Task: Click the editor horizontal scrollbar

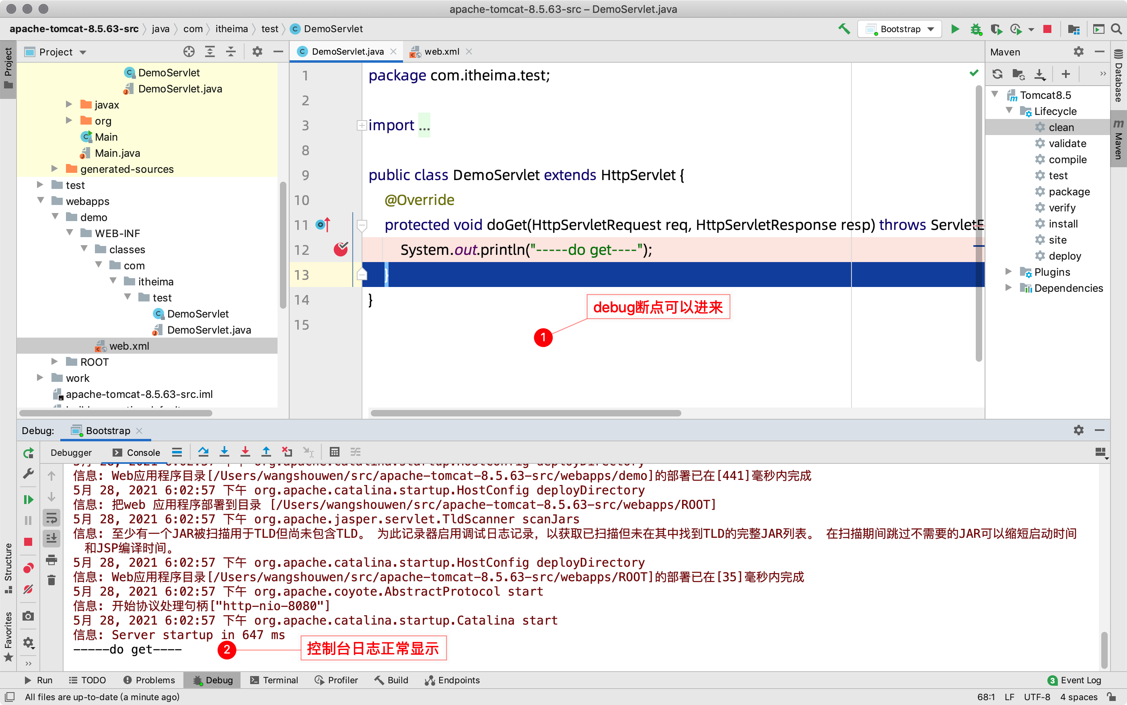Action: coord(525,413)
